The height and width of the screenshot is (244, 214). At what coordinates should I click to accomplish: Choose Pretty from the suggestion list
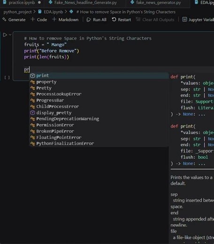click(x=99, y=88)
